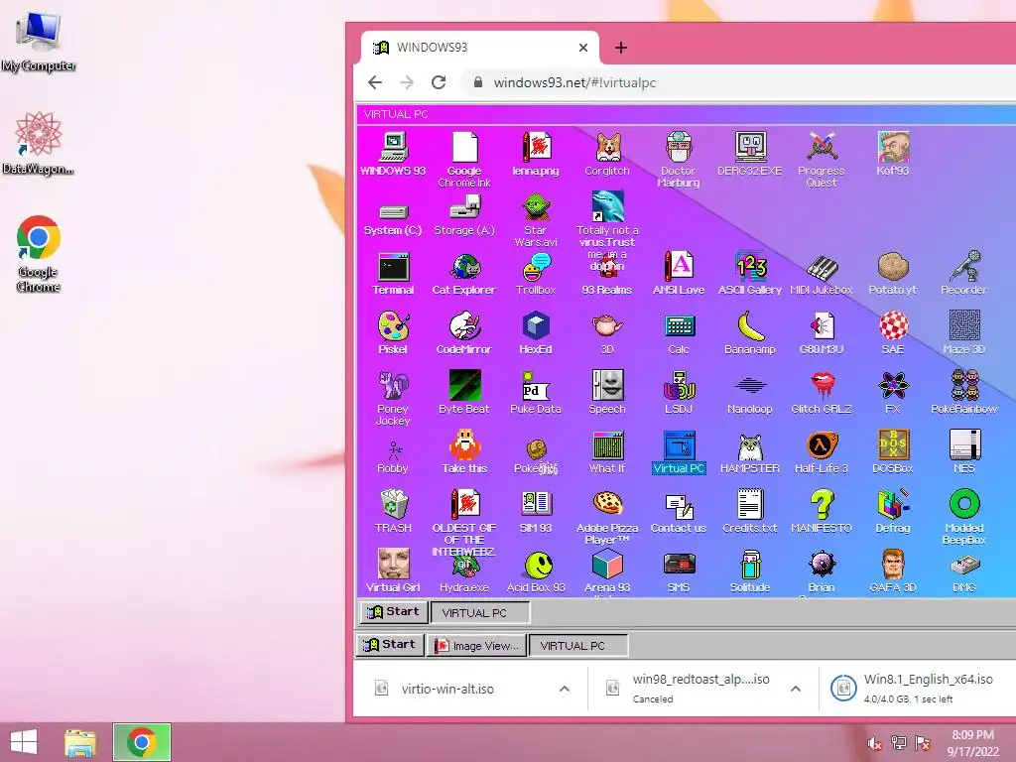1016x762 pixels.
Task: Launch the 3D teapot icon
Action: coord(606,333)
